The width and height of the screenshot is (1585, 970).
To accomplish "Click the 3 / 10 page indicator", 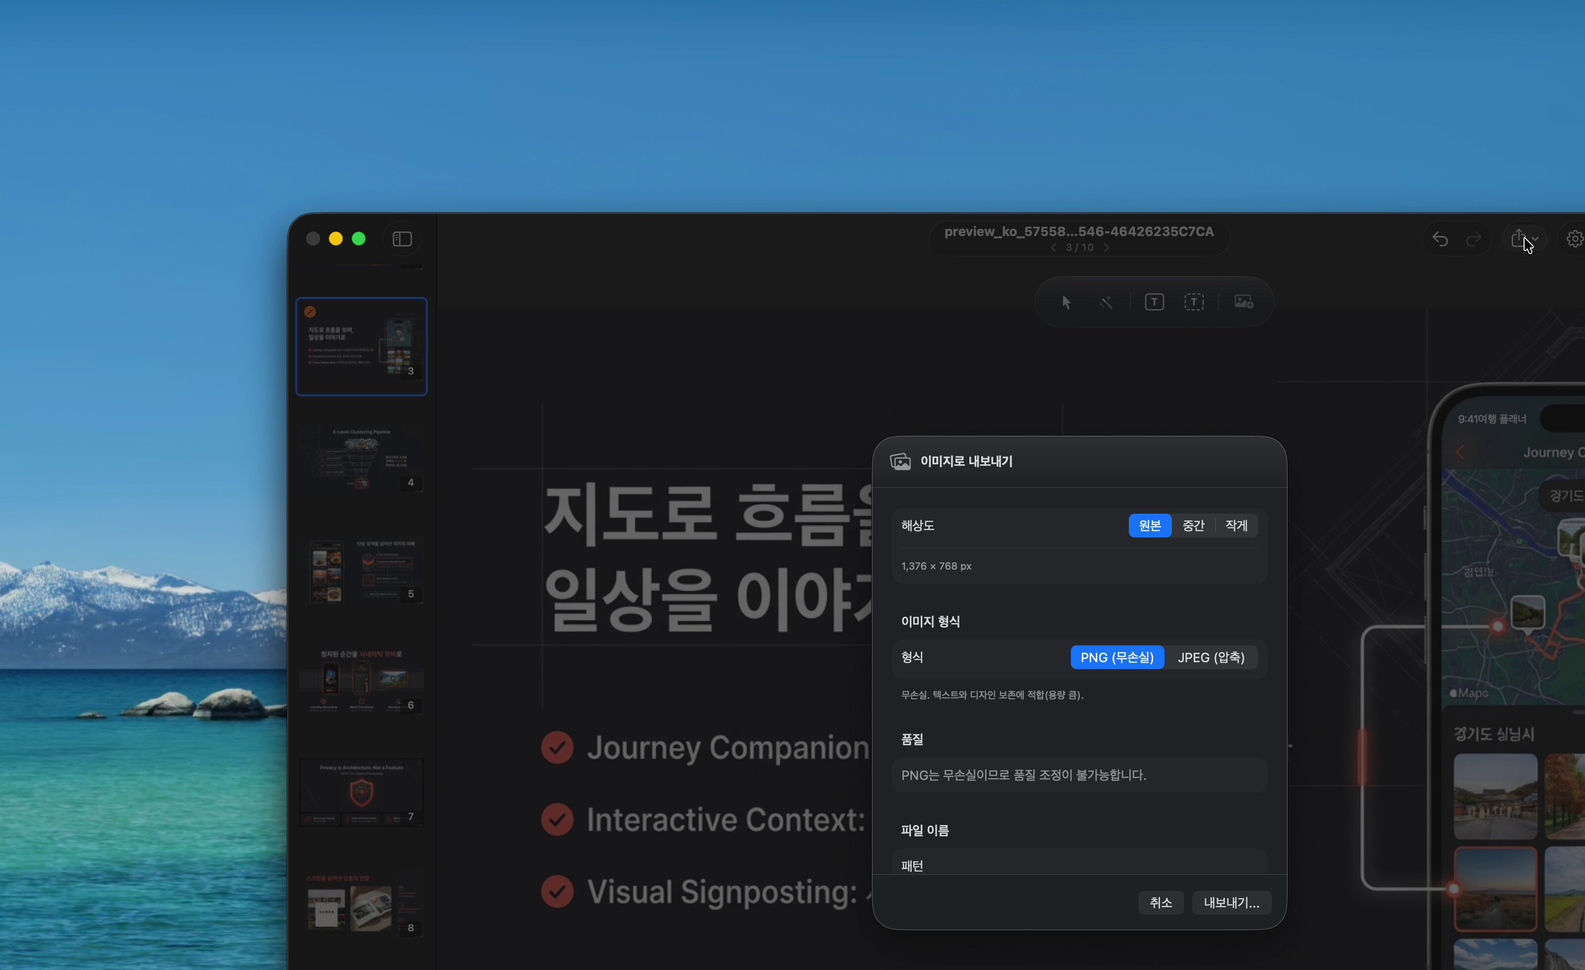I will point(1079,248).
